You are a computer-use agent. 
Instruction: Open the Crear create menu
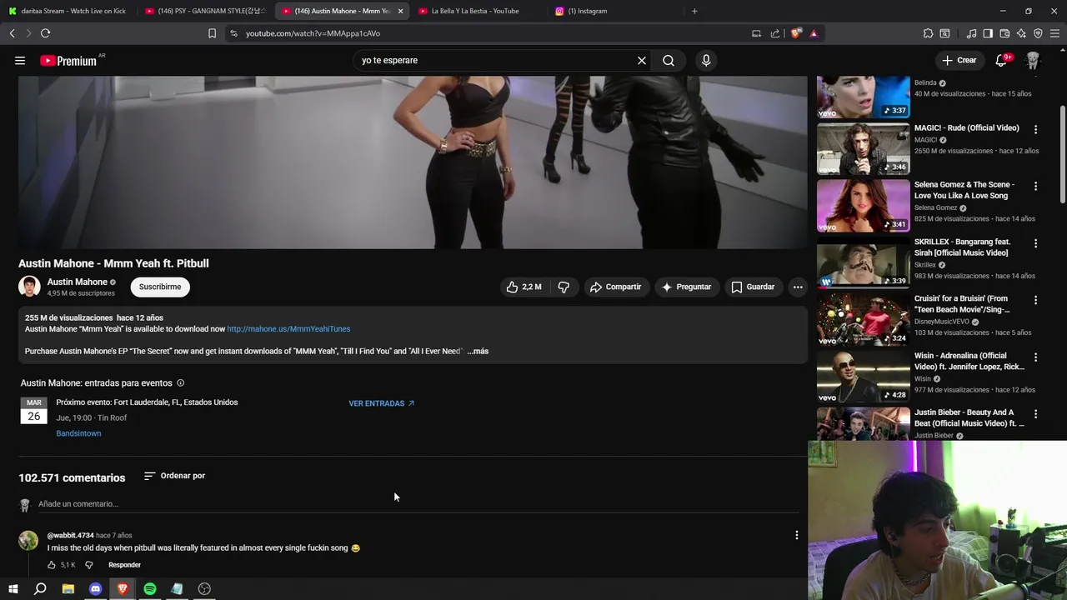coord(959,60)
